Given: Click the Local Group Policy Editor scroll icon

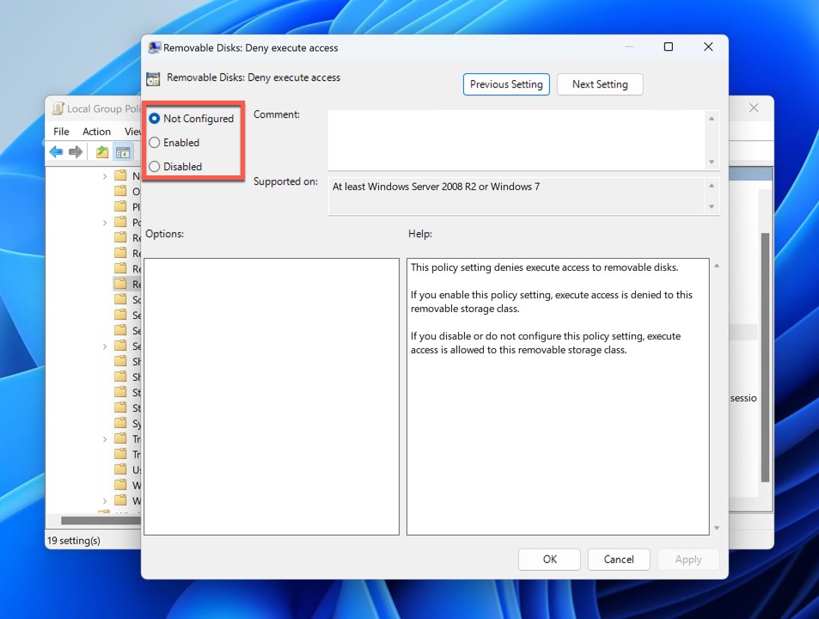Looking at the screenshot, I should [x=58, y=109].
